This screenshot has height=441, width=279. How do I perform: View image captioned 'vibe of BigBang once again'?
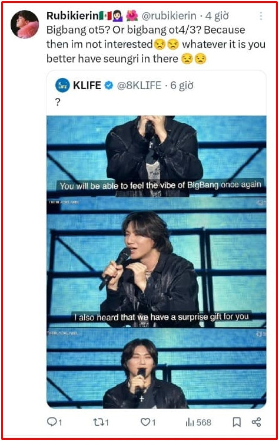click(157, 156)
